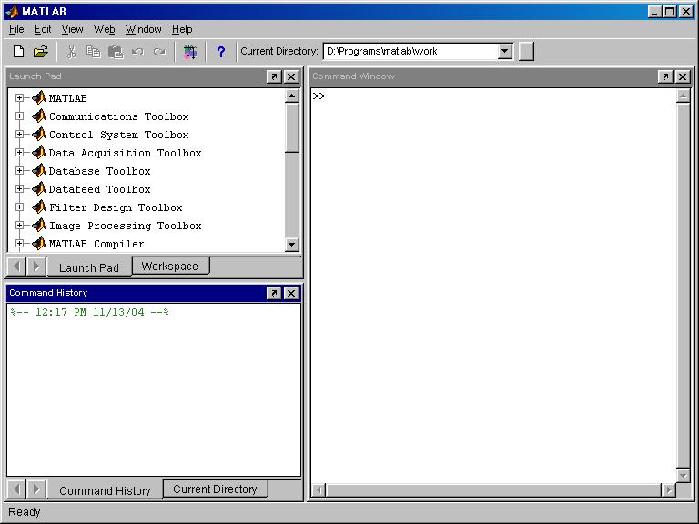Undock the Command History panel
Image resolution: width=699 pixels, height=524 pixels.
274,293
